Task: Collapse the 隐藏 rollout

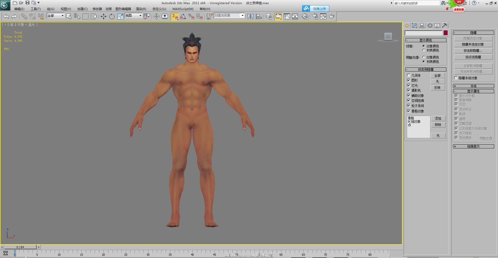Action: [x=473, y=33]
